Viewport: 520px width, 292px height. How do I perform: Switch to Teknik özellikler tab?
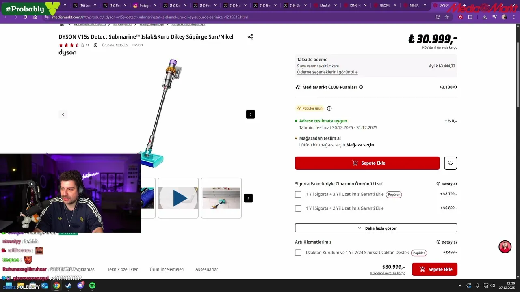click(122, 269)
